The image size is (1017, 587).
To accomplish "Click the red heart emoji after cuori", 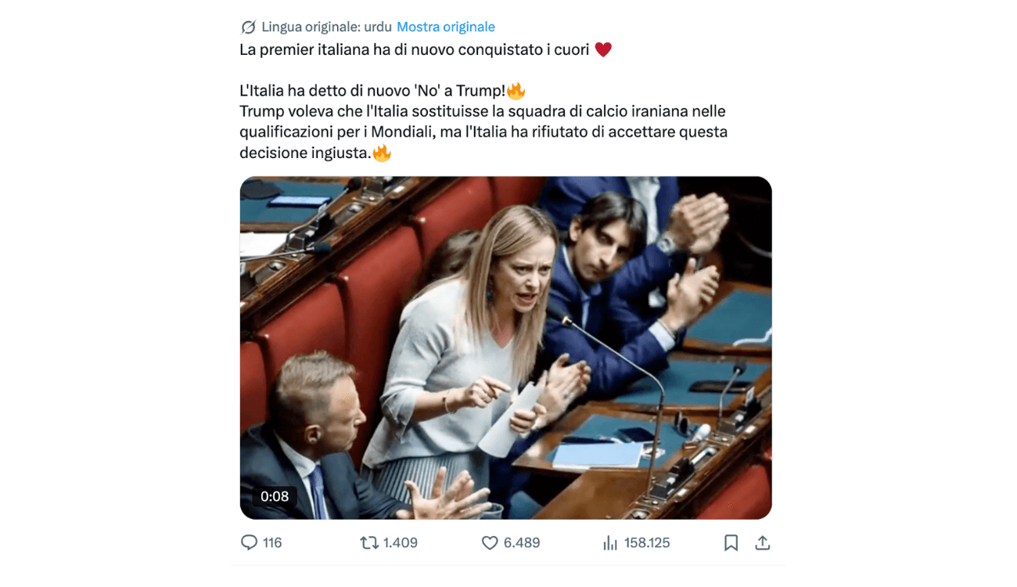I will [x=603, y=49].
